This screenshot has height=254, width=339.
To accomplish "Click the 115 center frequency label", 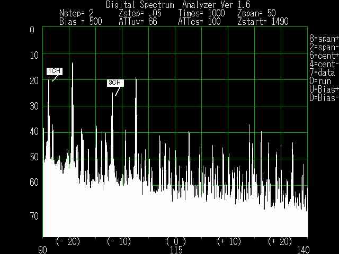I will click(x=176, y=250).
